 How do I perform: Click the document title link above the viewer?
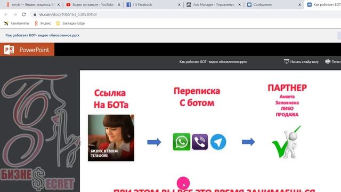click(43, 35)
